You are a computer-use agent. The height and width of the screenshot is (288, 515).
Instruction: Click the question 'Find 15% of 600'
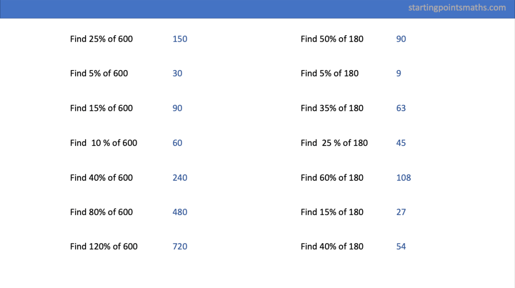click(101, 108)
